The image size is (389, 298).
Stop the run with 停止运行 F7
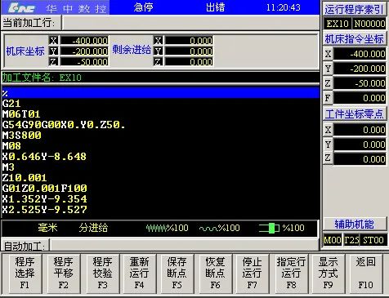[252, 274]
